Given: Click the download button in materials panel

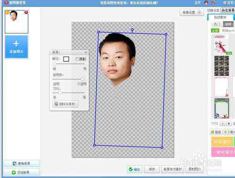Looking at the screenshot, I should pos(229,132).
